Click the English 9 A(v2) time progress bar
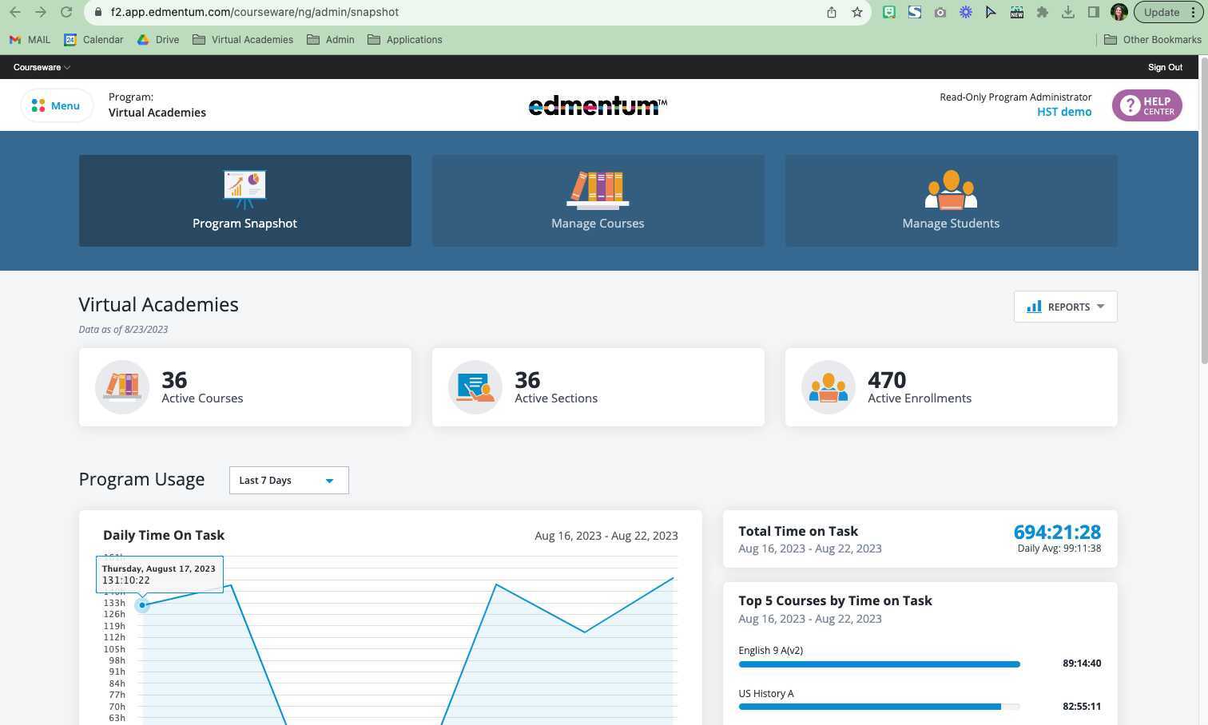The width and height of the screenshot is (1208, 725). (879, 664)
